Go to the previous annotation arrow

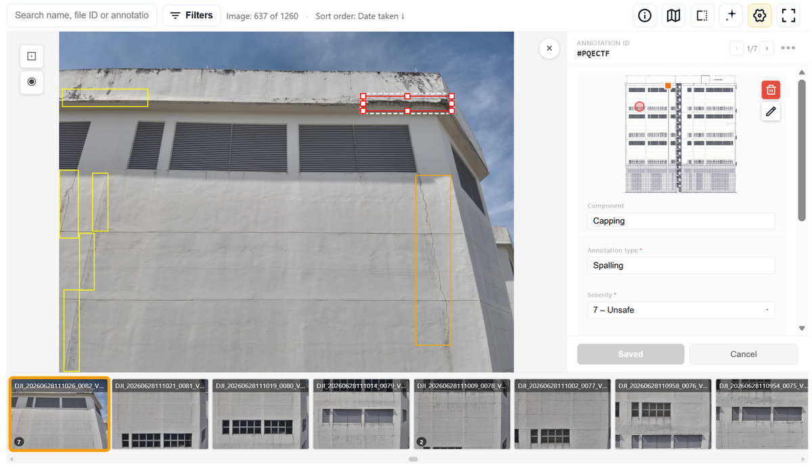[x=736, y=49]
